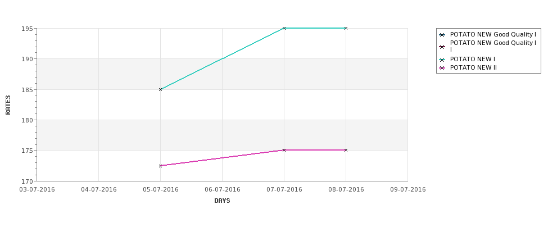The width and height of the screenshot is (548, 241).
Task: Click the 09-07-2016 x-axis date label
Action: click(x=408, y=190)
